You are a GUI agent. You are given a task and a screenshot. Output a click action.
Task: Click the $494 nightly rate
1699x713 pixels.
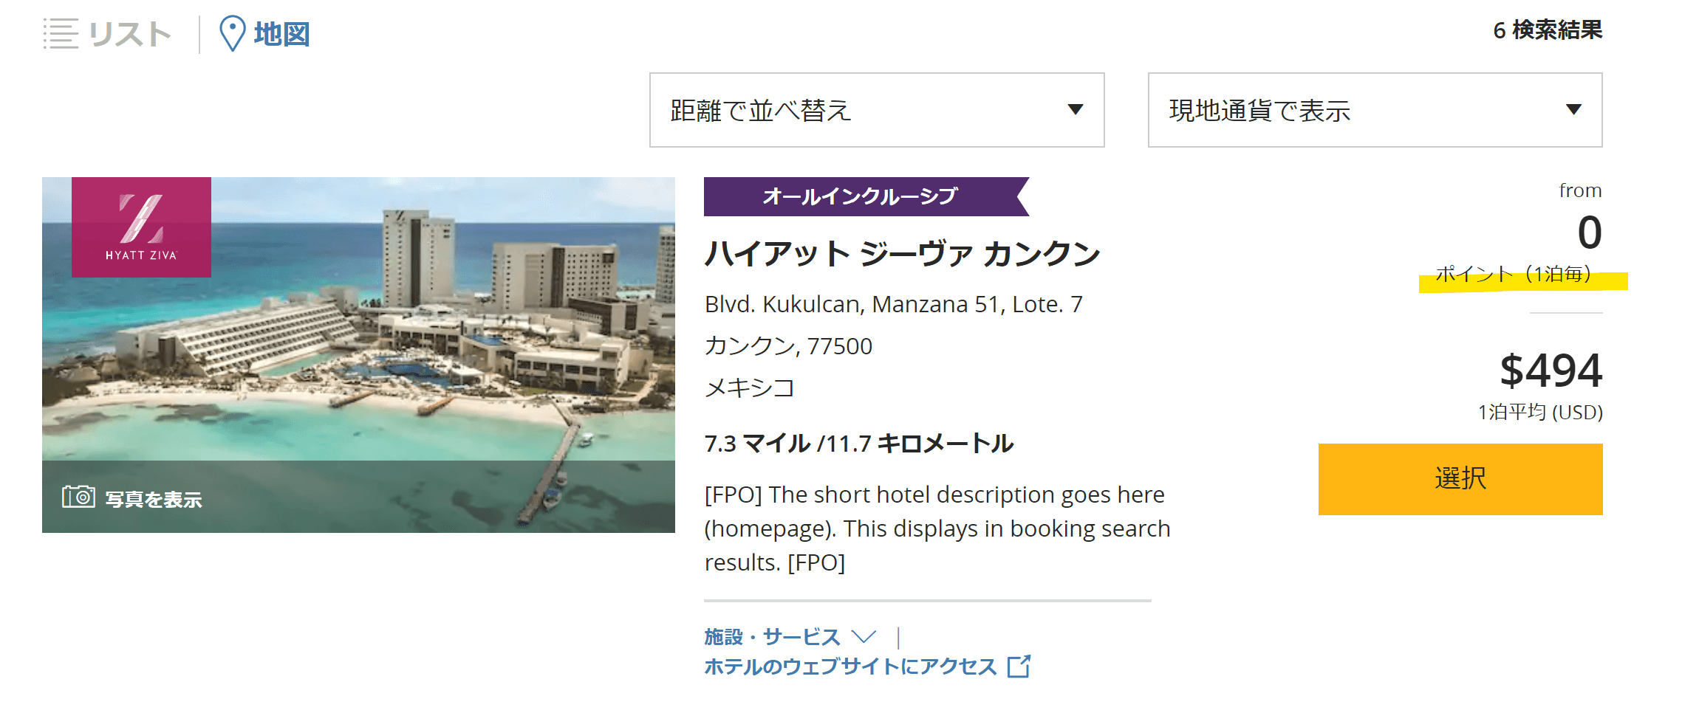tap(1551, 370)
